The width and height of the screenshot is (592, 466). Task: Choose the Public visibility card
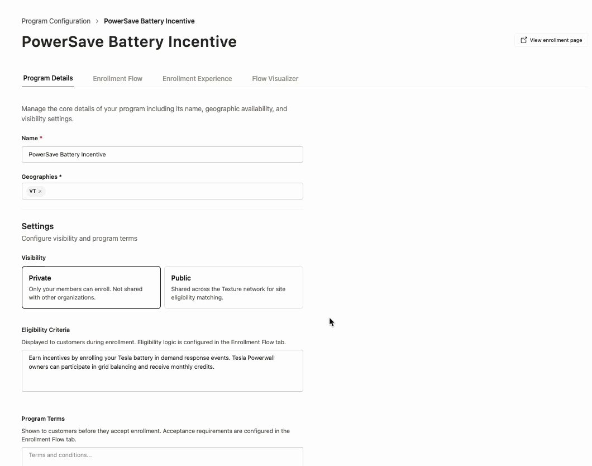[x=233, y=287]
